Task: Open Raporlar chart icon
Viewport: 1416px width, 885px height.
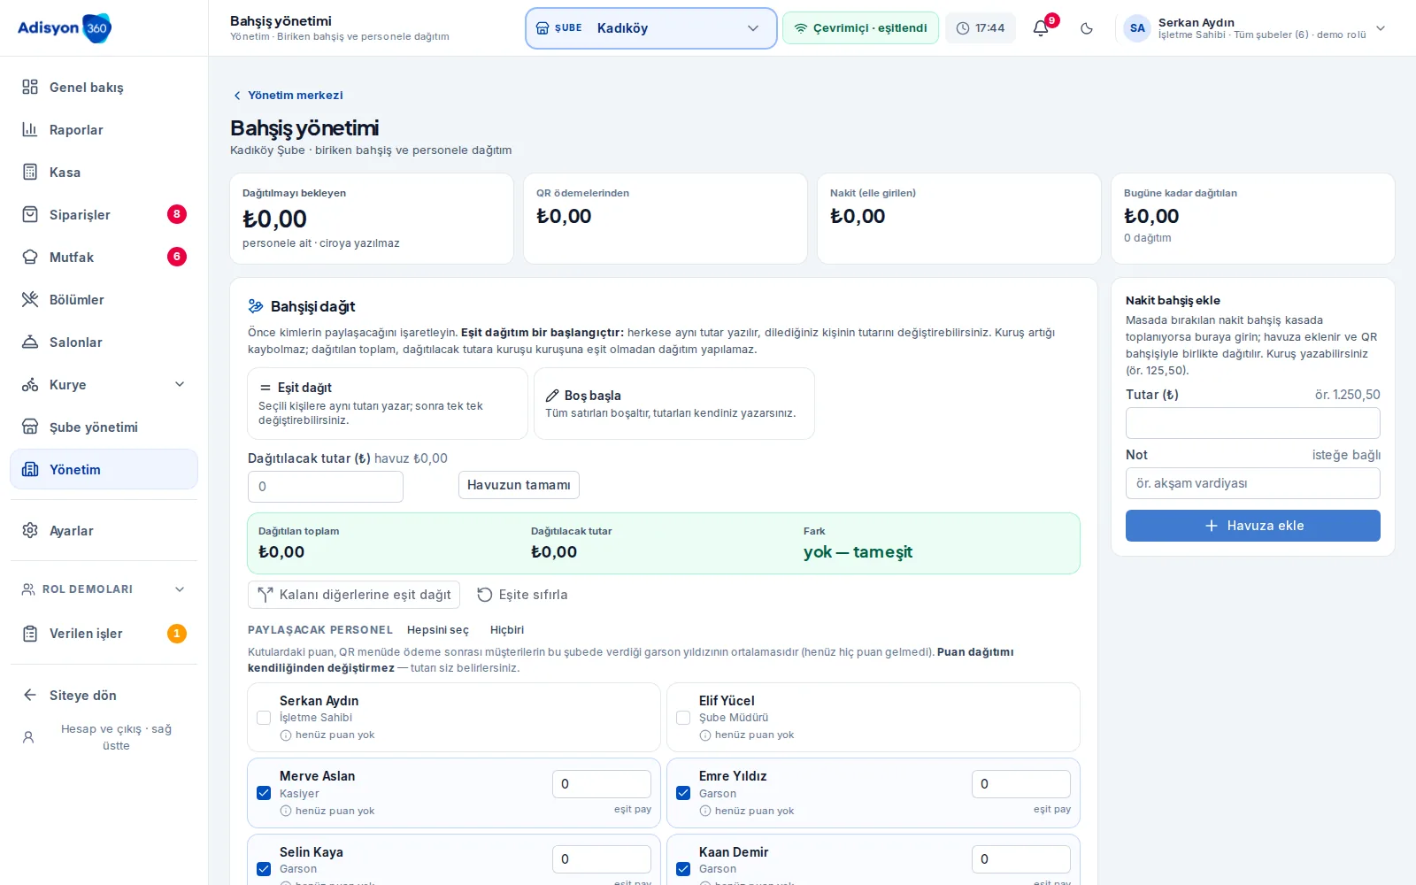Action: coord(30,129)
